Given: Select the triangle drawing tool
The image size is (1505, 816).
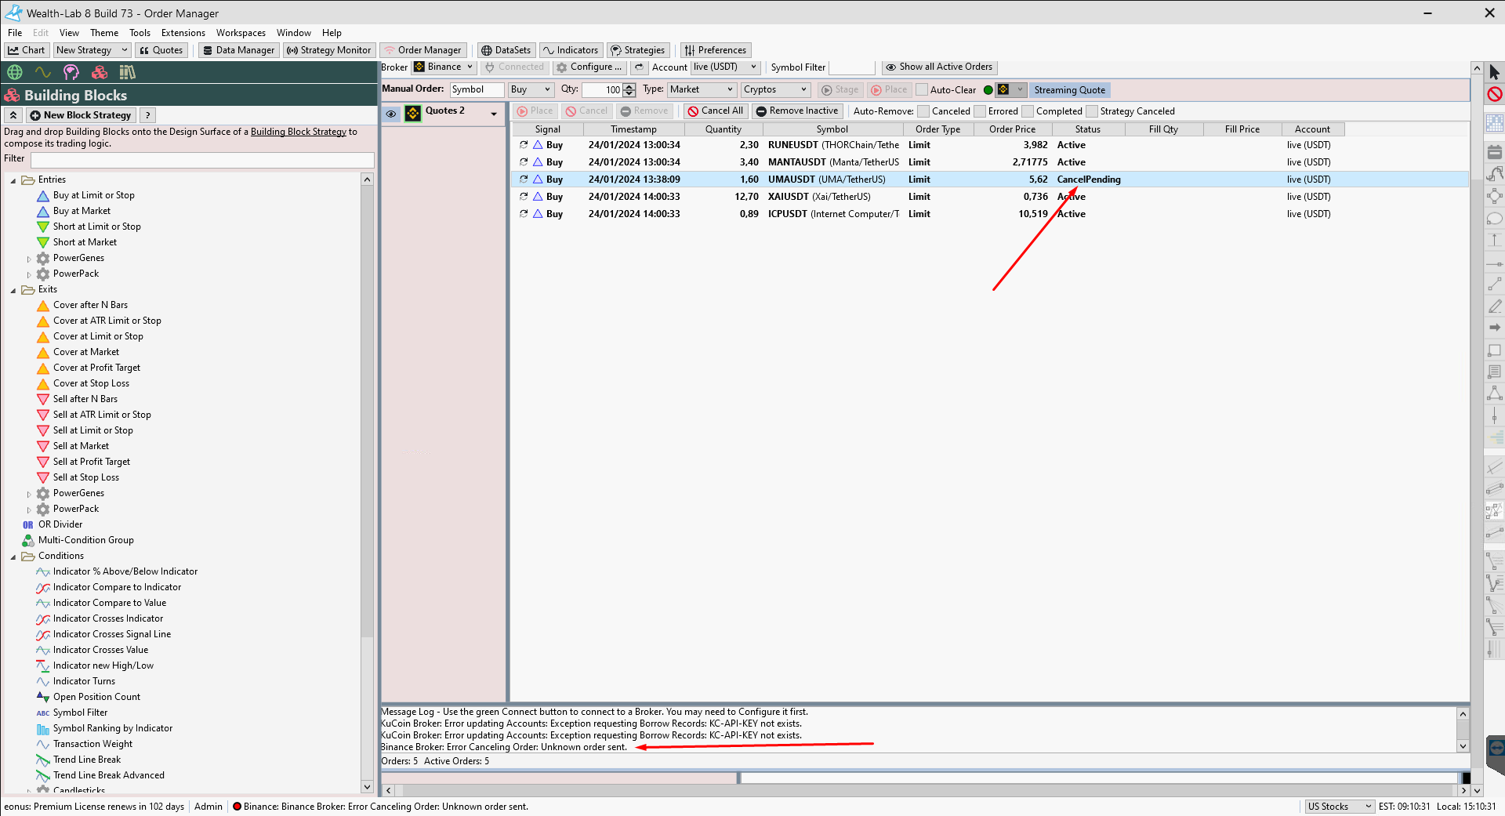Looking at the screenshot, I should click(x=1495, y=393).
